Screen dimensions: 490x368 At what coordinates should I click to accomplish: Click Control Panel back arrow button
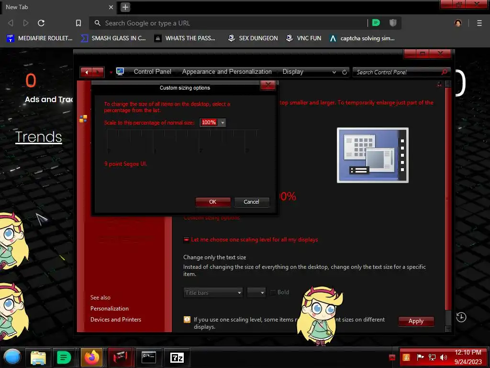(86, 72)
